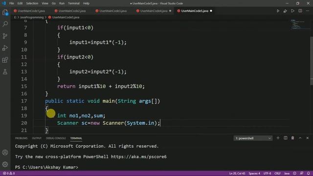313x176 pixels.
Task: Change language mode via Java item
Action: pyautogui.click(x=287, y=174)
